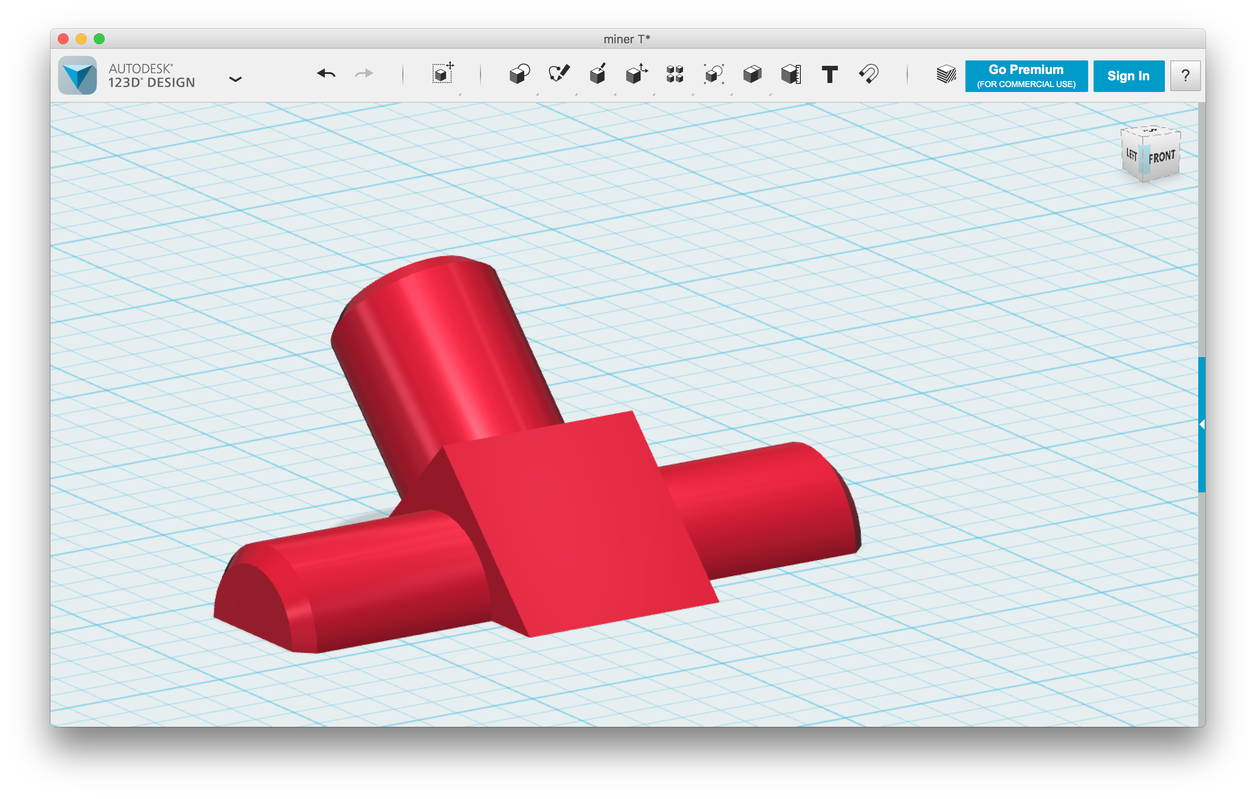Undo the last action

tap(326, 74)
